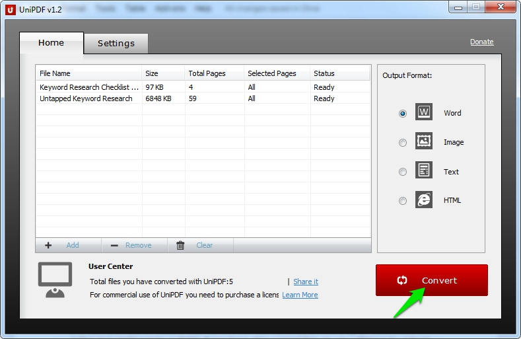Click the HTML format label

coord(452,200)
